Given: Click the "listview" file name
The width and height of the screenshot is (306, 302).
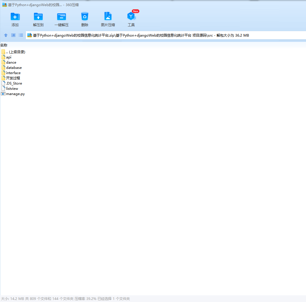Looking at the screenshot, I should click(12, 88).
